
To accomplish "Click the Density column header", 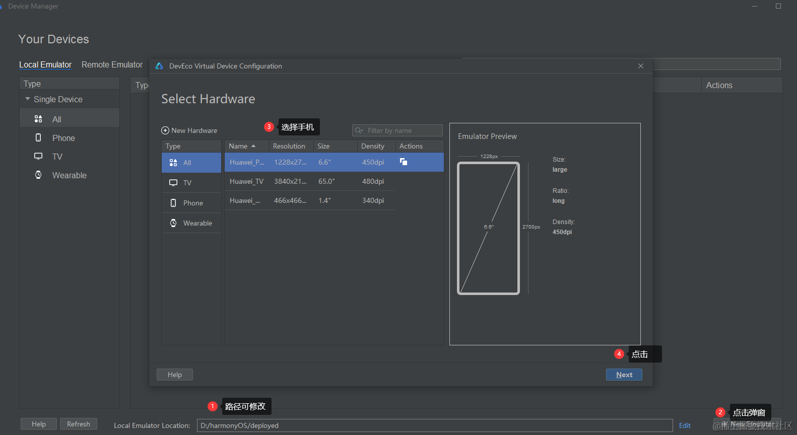I will pos(376,146).
